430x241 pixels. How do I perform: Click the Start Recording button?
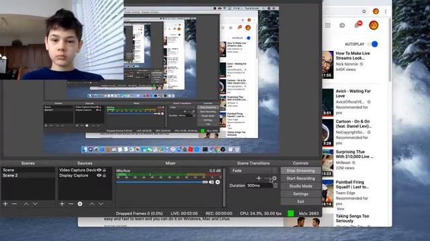[x=300, y=178]
